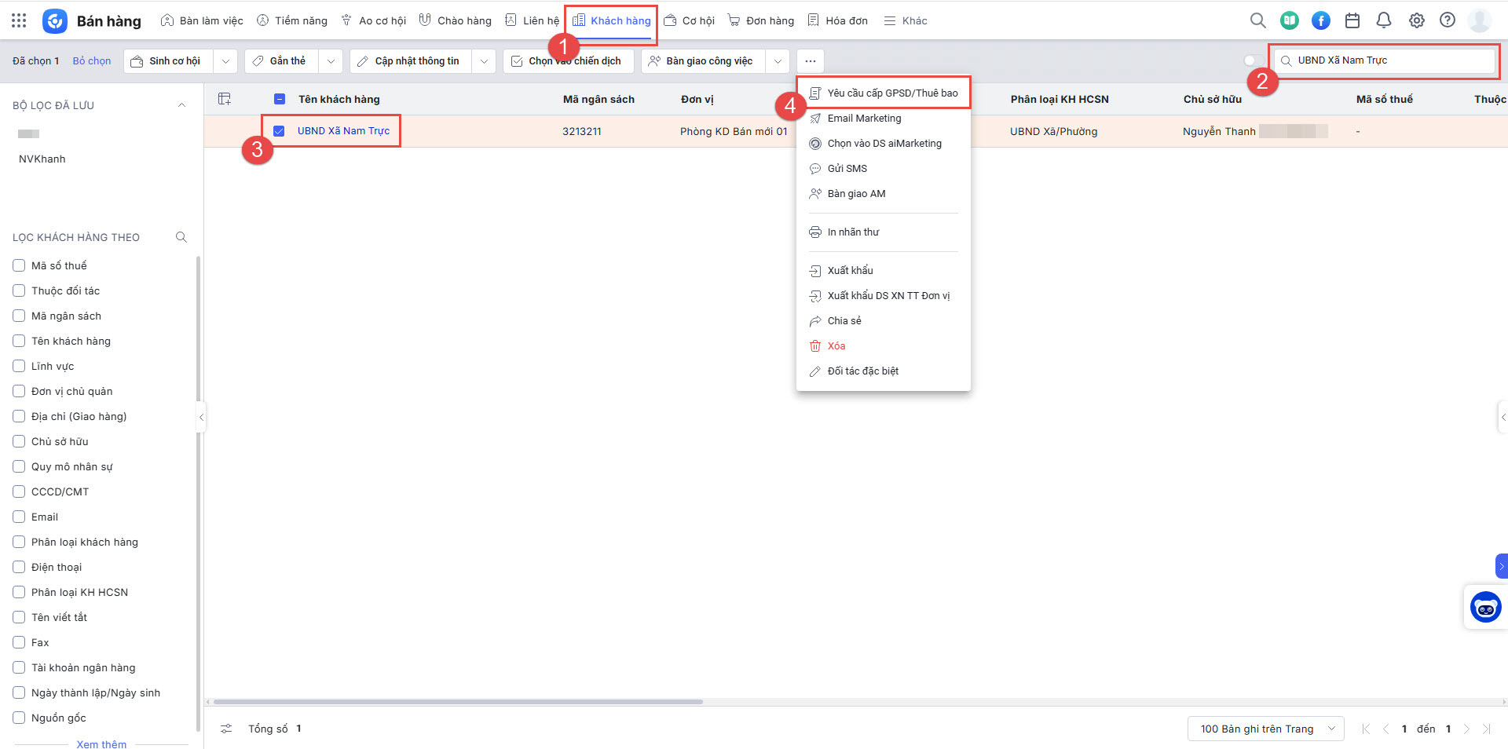The width and height of the screenshot is (1508, 749).
Task: Click Xem thêm to show more filters
Action: (x=101, y=744)
